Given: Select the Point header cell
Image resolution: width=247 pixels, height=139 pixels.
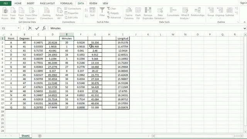Looking at the screenshot, I should (11, 39).
